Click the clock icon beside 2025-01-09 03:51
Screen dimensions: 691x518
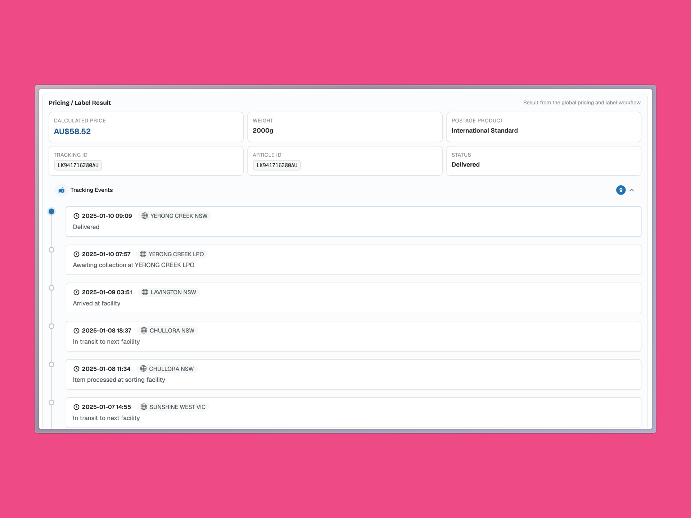[76, 292]
